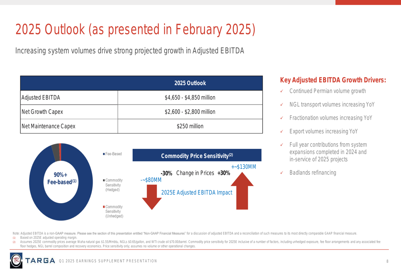Click the checkmark beside Badlands refinancing
Screen dimensions: 401x274
coord(282,173)
